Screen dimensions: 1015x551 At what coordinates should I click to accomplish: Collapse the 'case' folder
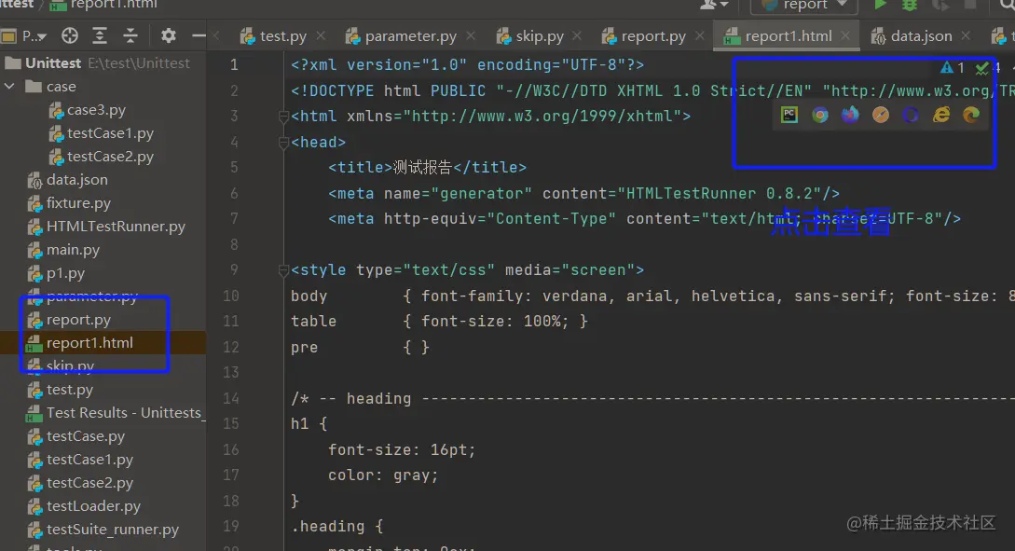tap(9, 86)
